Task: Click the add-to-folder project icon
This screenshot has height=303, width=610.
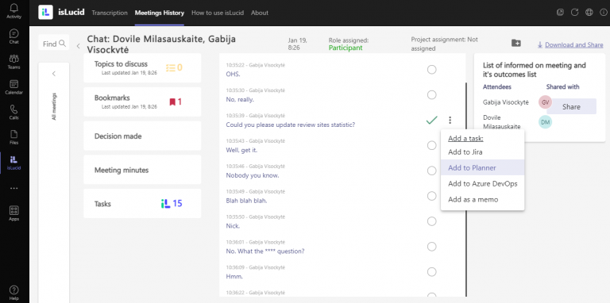Action: pos(515,43)
